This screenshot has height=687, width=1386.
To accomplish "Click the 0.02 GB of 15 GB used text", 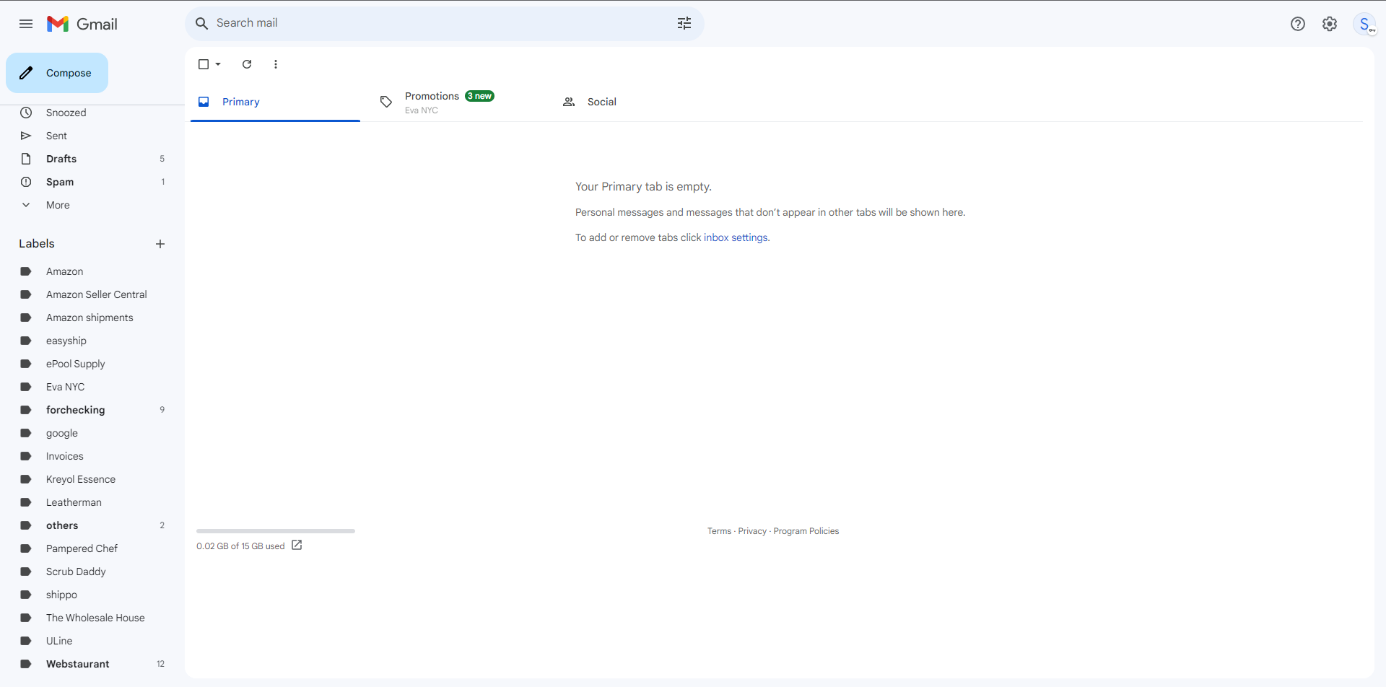I will pos(240,546).
